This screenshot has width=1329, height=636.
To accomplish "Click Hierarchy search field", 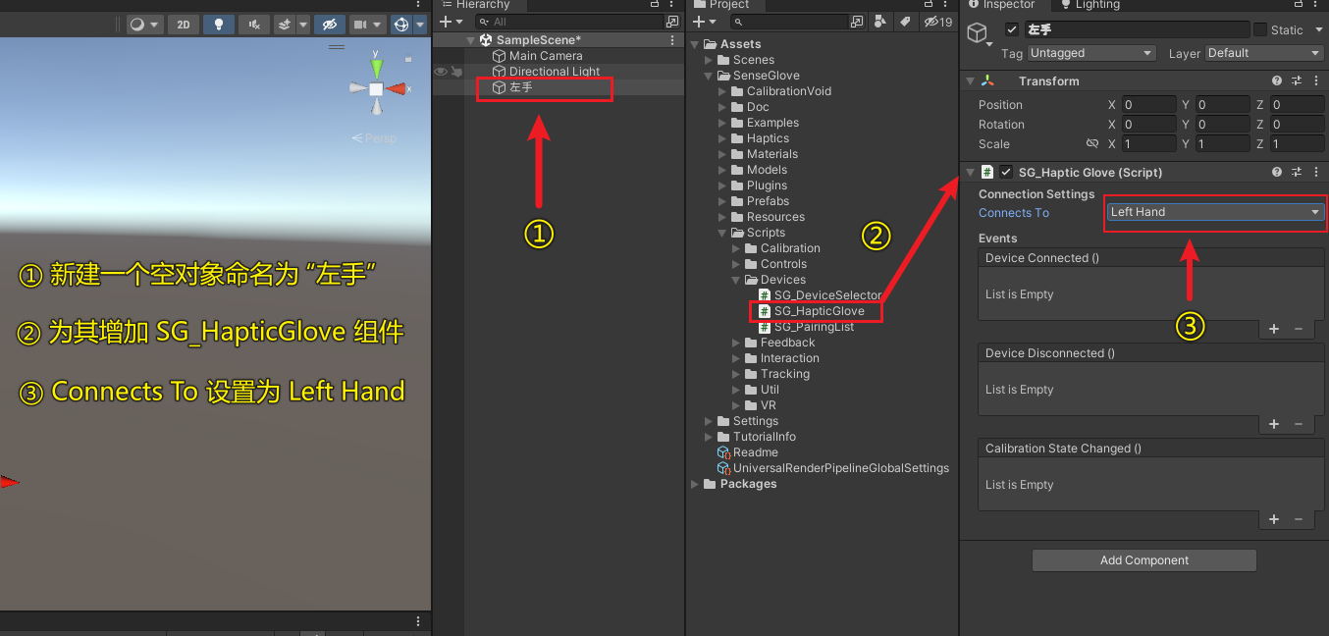I will point(569,22).
